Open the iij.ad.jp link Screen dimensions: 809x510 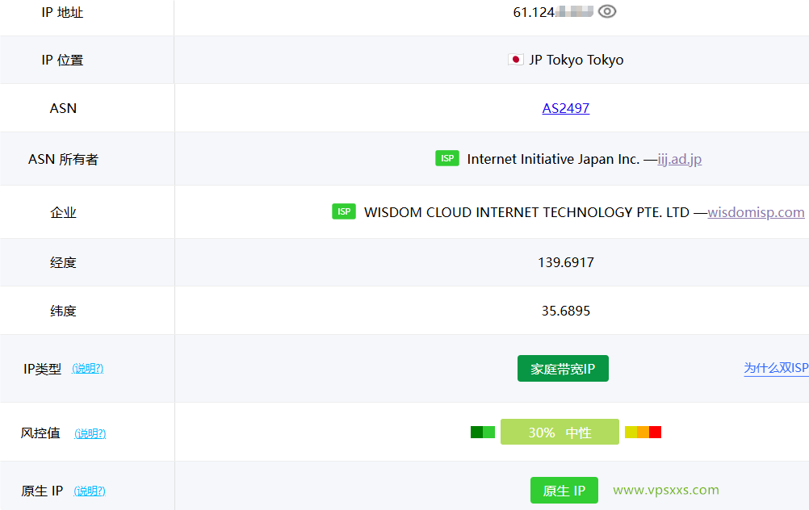click(680, 159)
